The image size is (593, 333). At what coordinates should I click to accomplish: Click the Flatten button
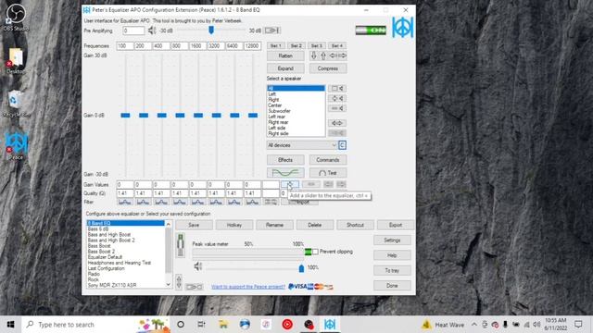(x=285, y=55)
